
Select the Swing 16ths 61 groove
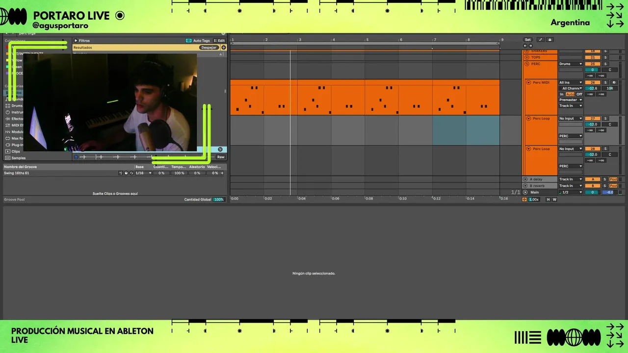coord(17,173)
